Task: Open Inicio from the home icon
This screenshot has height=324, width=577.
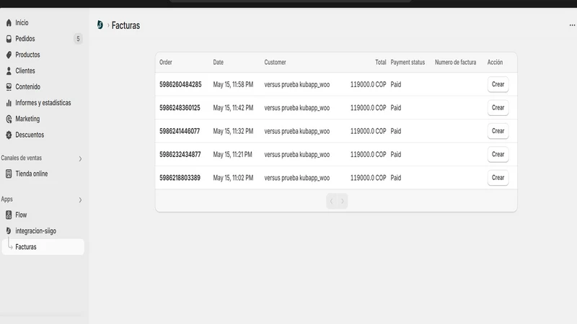Action: (x=9, y=23)
